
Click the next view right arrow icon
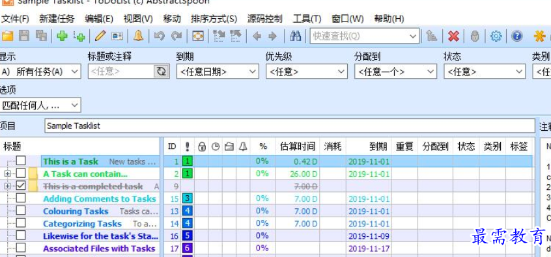click(273, 36)
